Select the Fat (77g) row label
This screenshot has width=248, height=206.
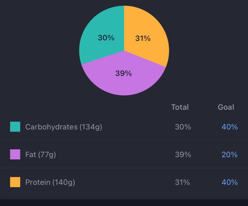tap(41, 154)
